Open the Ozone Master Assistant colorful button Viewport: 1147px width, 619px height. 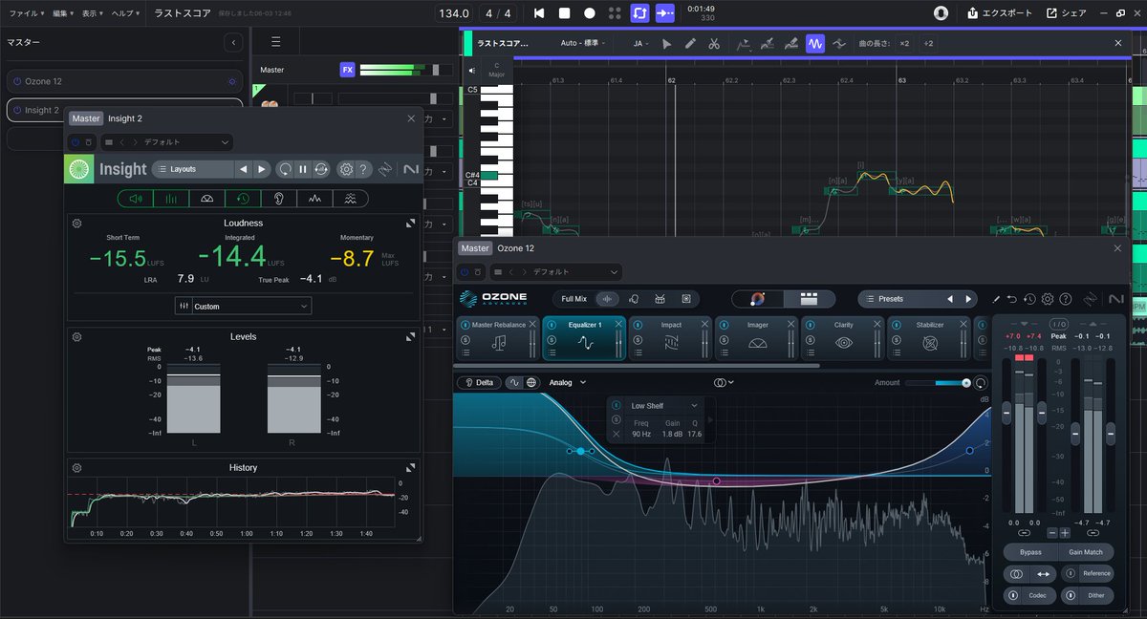point(758,299)
